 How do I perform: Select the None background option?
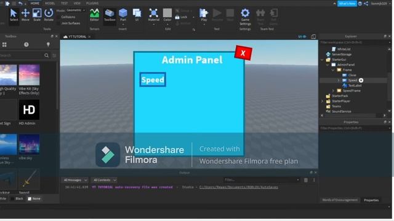34,199
